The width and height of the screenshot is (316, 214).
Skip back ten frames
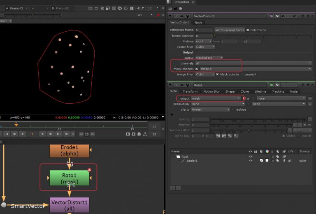[81, 134]
